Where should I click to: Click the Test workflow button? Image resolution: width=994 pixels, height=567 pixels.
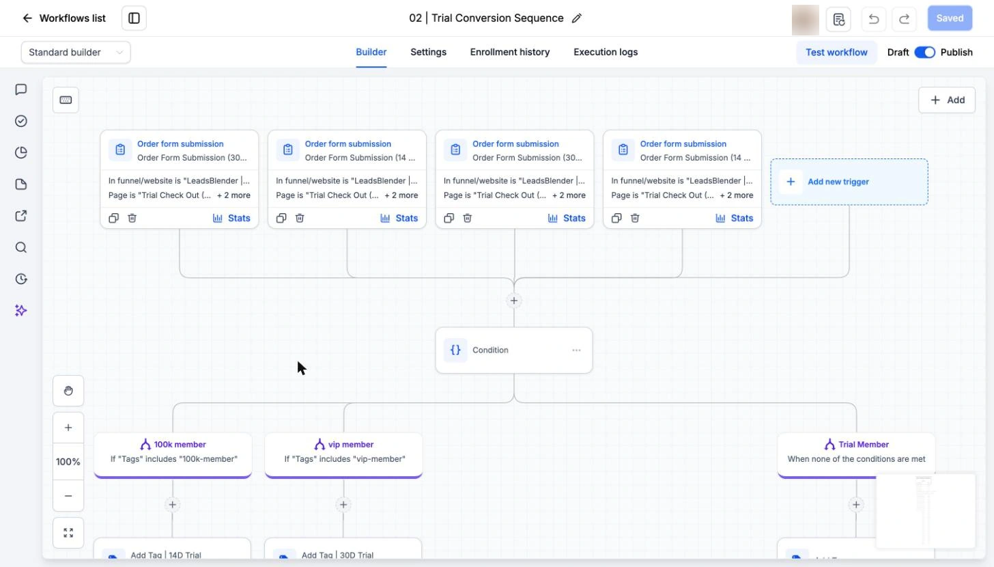836,53
